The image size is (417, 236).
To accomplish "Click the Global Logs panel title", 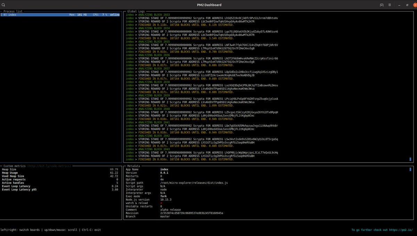I will click(137, 11).
